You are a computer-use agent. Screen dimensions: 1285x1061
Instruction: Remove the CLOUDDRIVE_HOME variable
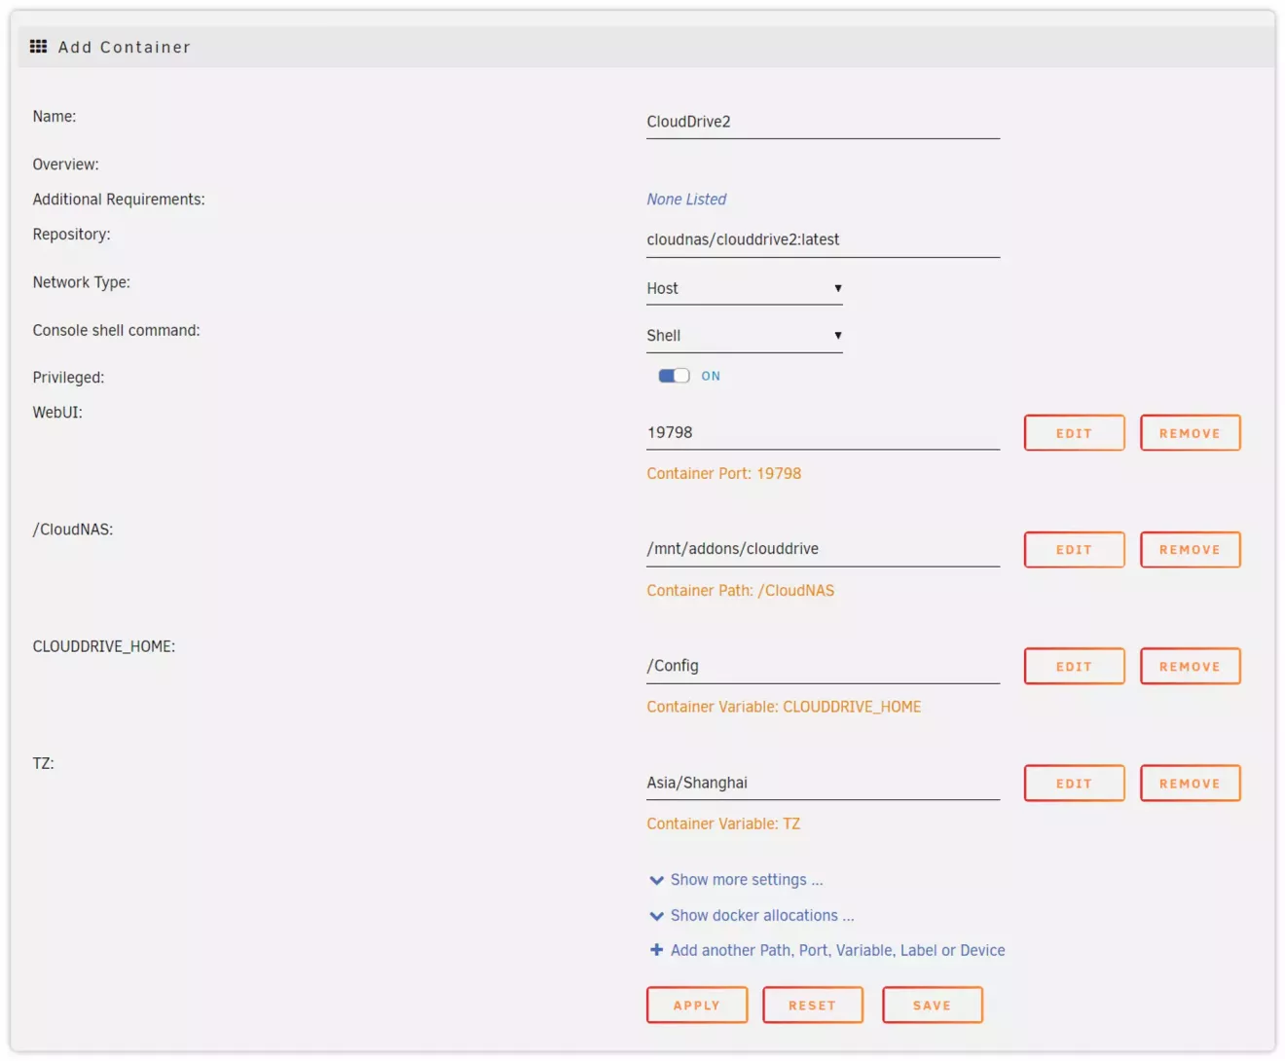[x=1191, y=667]
